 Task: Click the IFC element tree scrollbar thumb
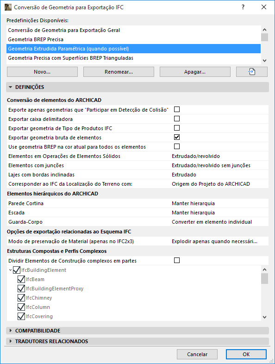pos(264,279)
